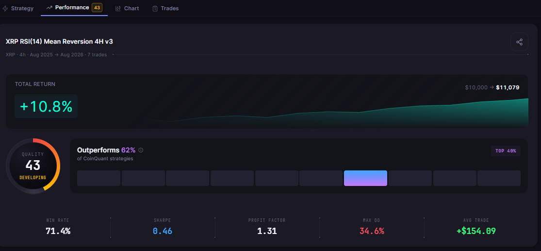541x251 pixels.
Task: Click the Sharpe 0.46 value
Action: 163,231
